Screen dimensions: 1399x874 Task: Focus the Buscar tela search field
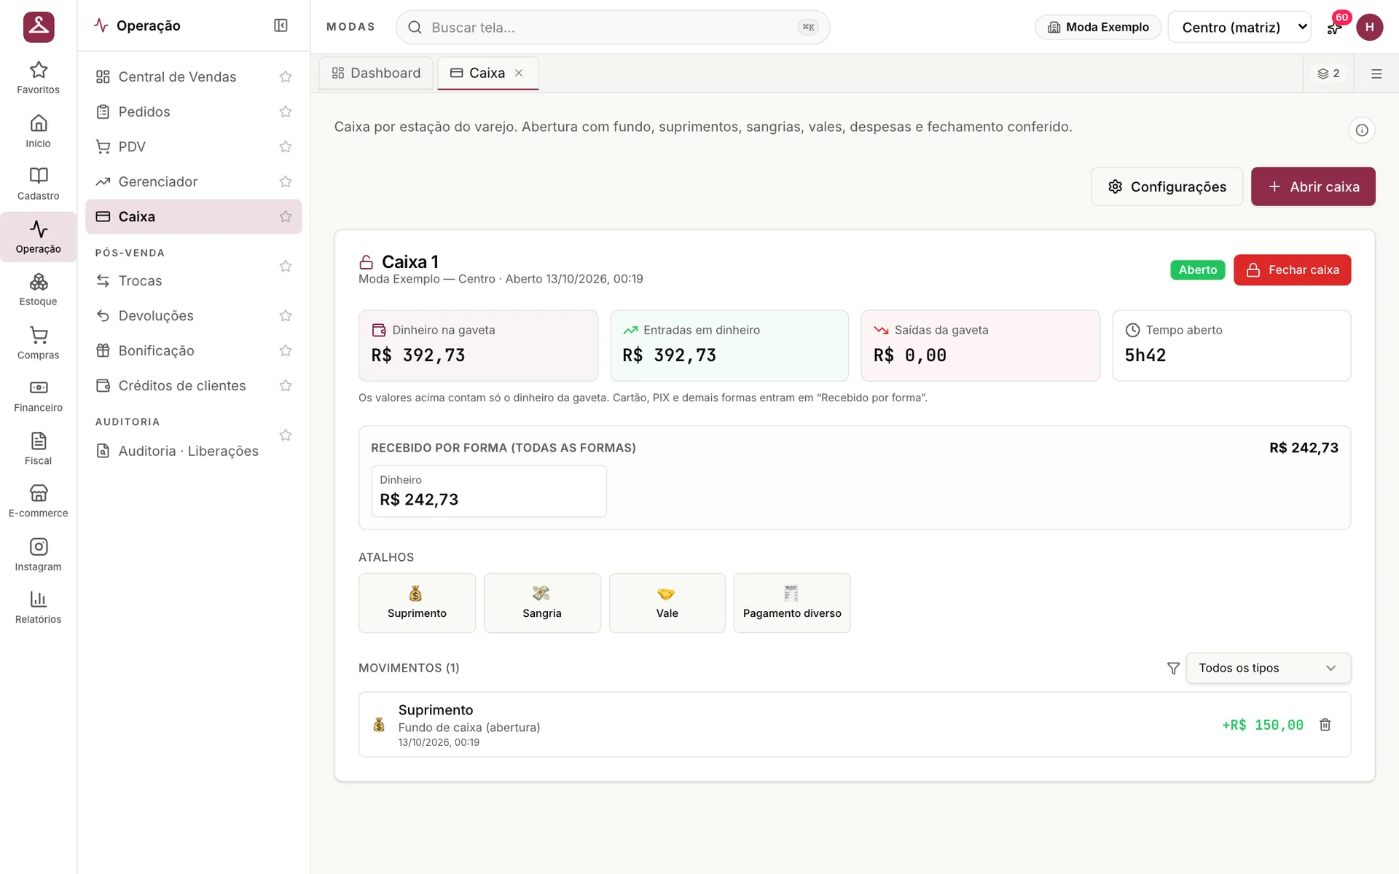[x=613, y=27]
